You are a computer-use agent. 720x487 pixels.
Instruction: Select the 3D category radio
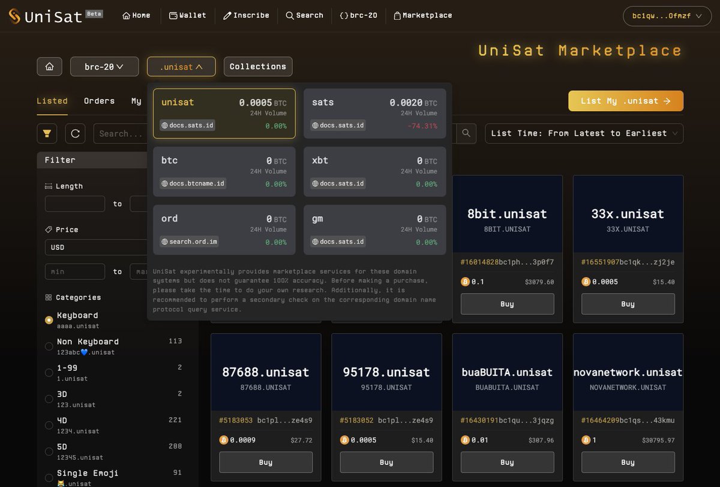coord(49,399)
